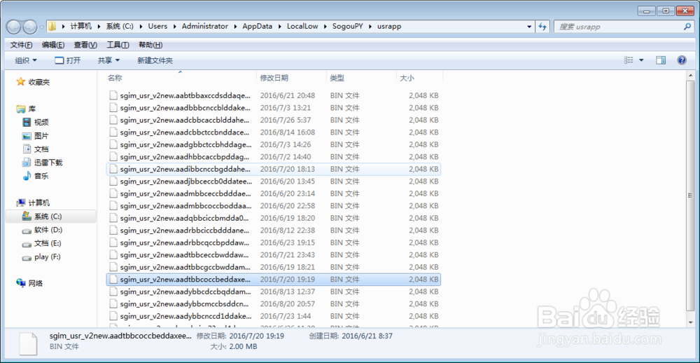
Task: Expand the 共享 toolbar dropdown
Action: click(x=109, y=60)
